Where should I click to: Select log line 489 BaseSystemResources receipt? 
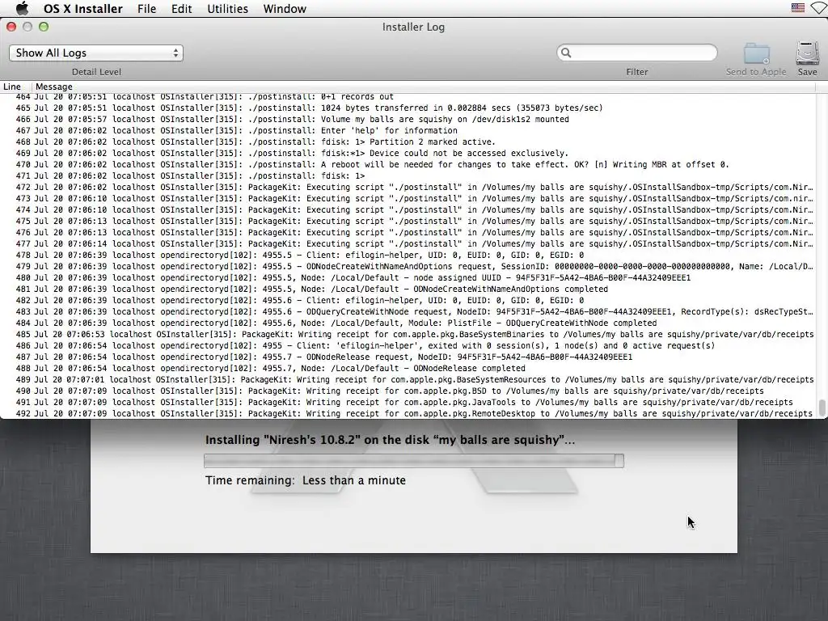pyautogui.click(x=408, y=380)
